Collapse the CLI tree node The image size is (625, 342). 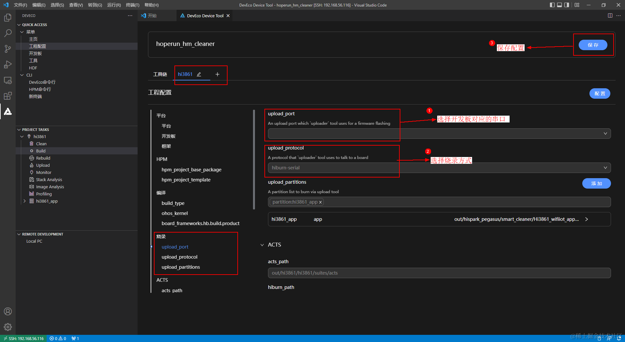(22, 75)
